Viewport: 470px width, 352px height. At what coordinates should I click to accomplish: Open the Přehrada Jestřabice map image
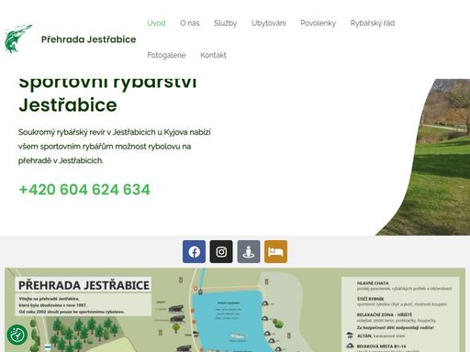click(x=235, y=310)
